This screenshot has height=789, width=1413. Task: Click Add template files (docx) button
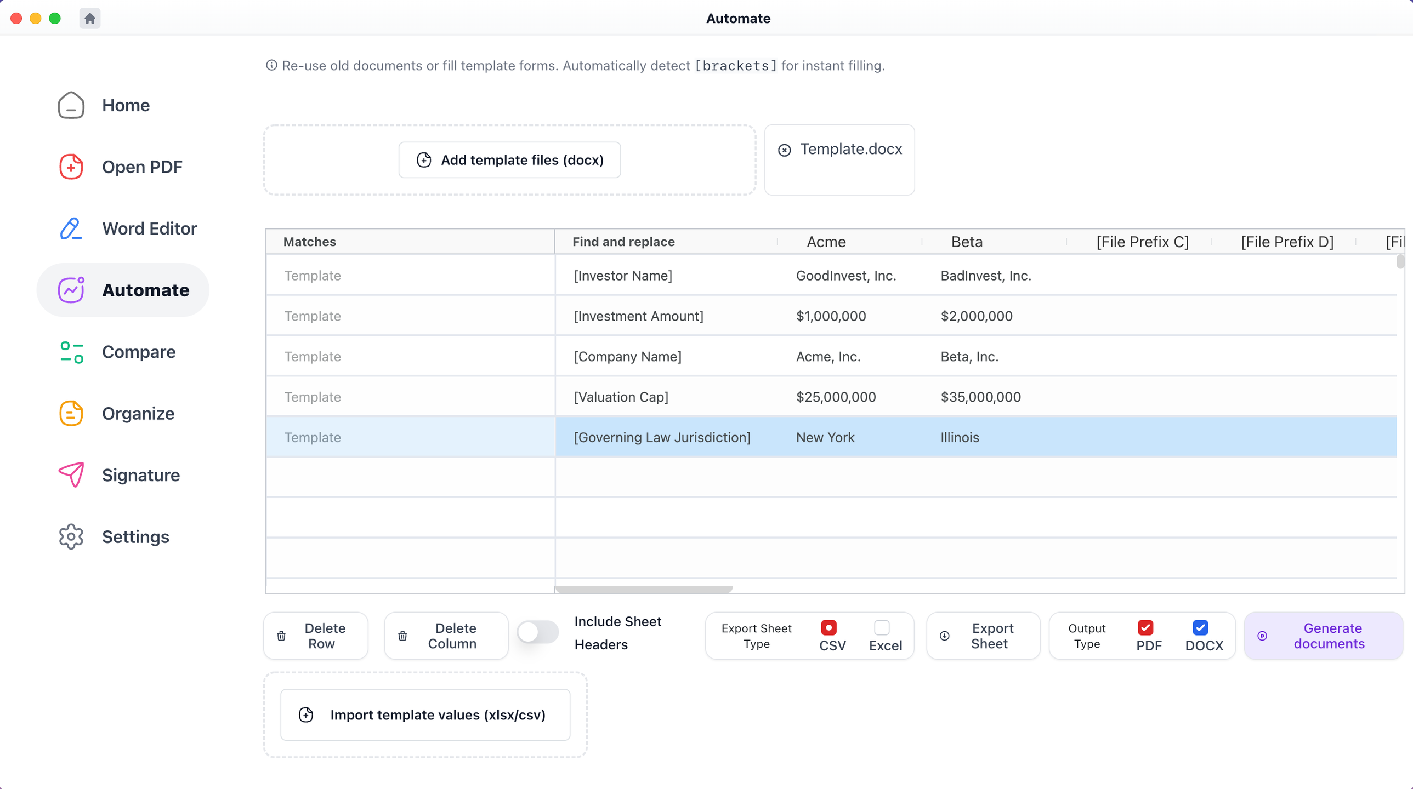click(509, 160)
